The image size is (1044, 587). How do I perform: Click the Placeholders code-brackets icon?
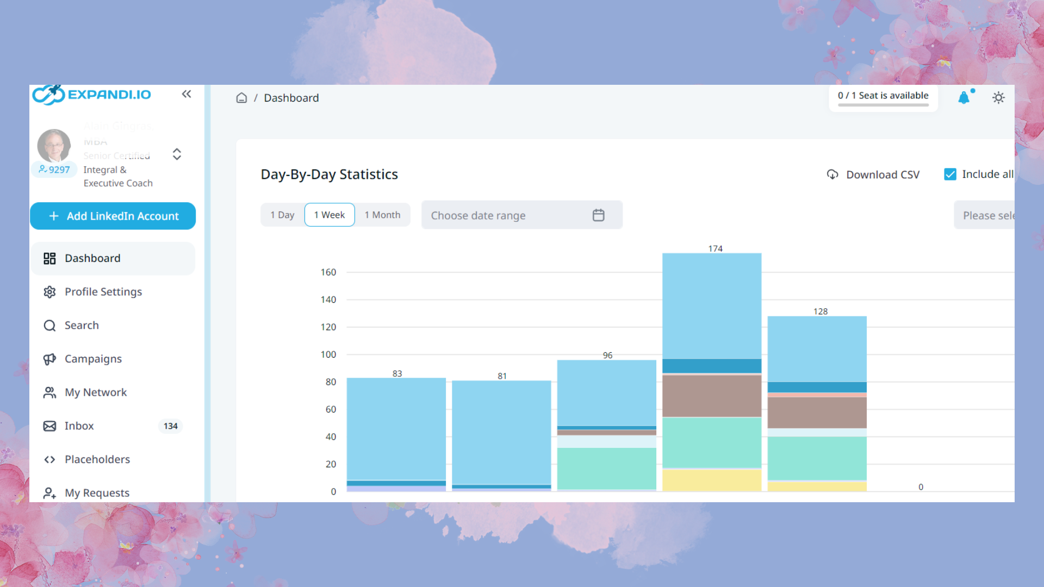click(x=49, y=460)
